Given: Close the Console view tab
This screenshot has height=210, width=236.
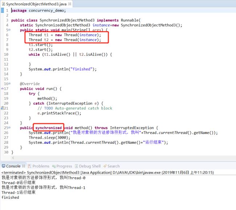Looking at the screenshot, I should [x=24, y=166].
